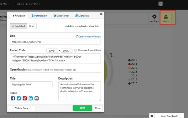The width and height of the screenshot is (188, 118).
Task: Click Open in New Window link
Action: pyautogui.click(x=88, y=37)
